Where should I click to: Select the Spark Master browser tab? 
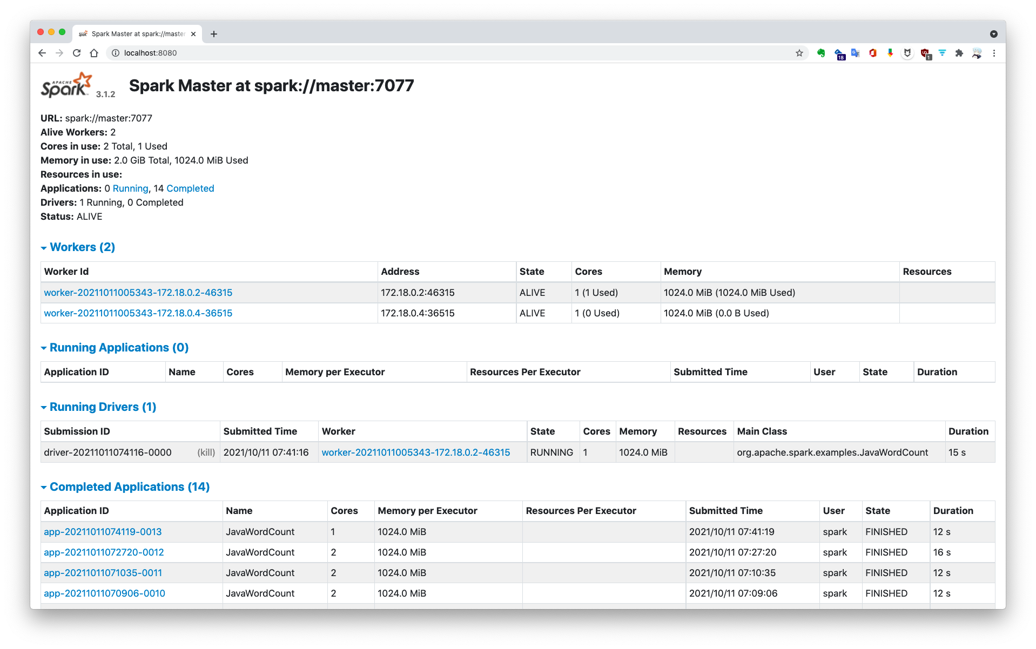[x=134, y=33]
